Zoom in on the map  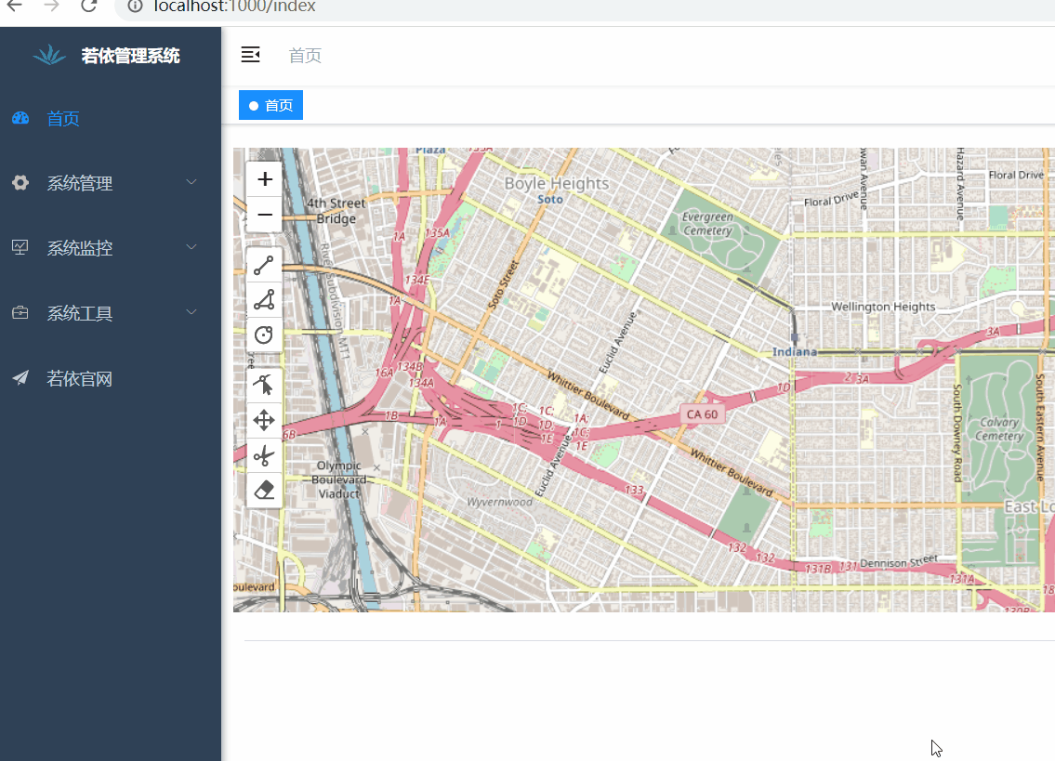[264, 179]
